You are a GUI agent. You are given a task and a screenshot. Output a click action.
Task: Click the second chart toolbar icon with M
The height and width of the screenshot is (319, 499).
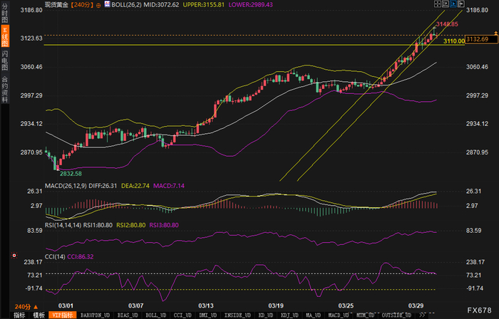point(446,4)
